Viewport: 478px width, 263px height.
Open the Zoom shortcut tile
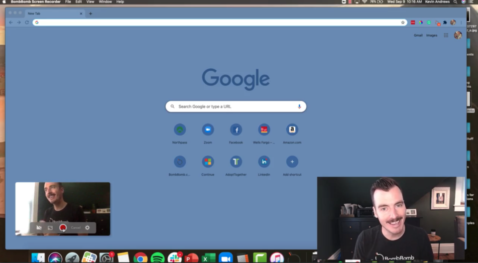[x=208, y=130]
